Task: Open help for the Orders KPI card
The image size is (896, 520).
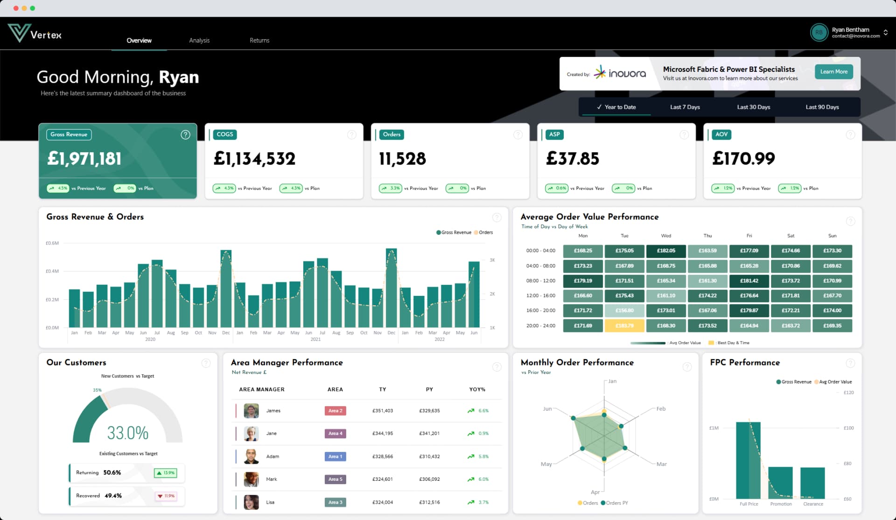Action: tap(518, 134)
